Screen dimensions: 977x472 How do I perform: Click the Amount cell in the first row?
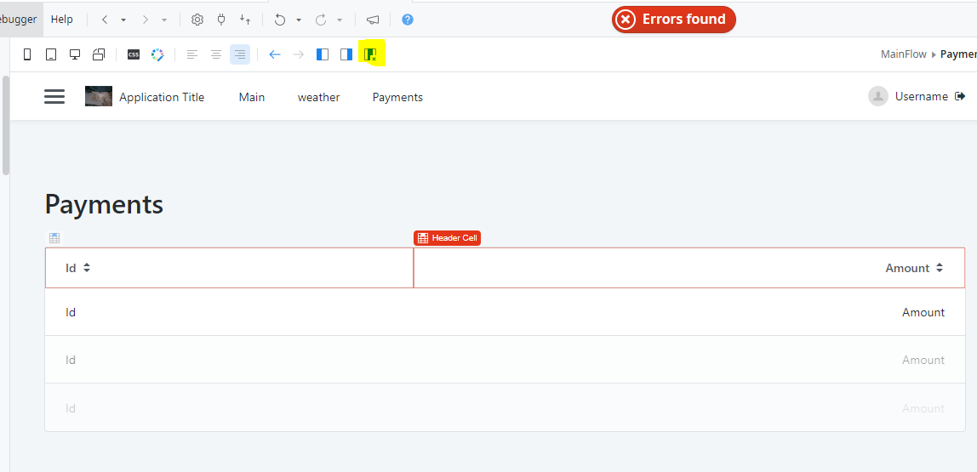[923, 313]
